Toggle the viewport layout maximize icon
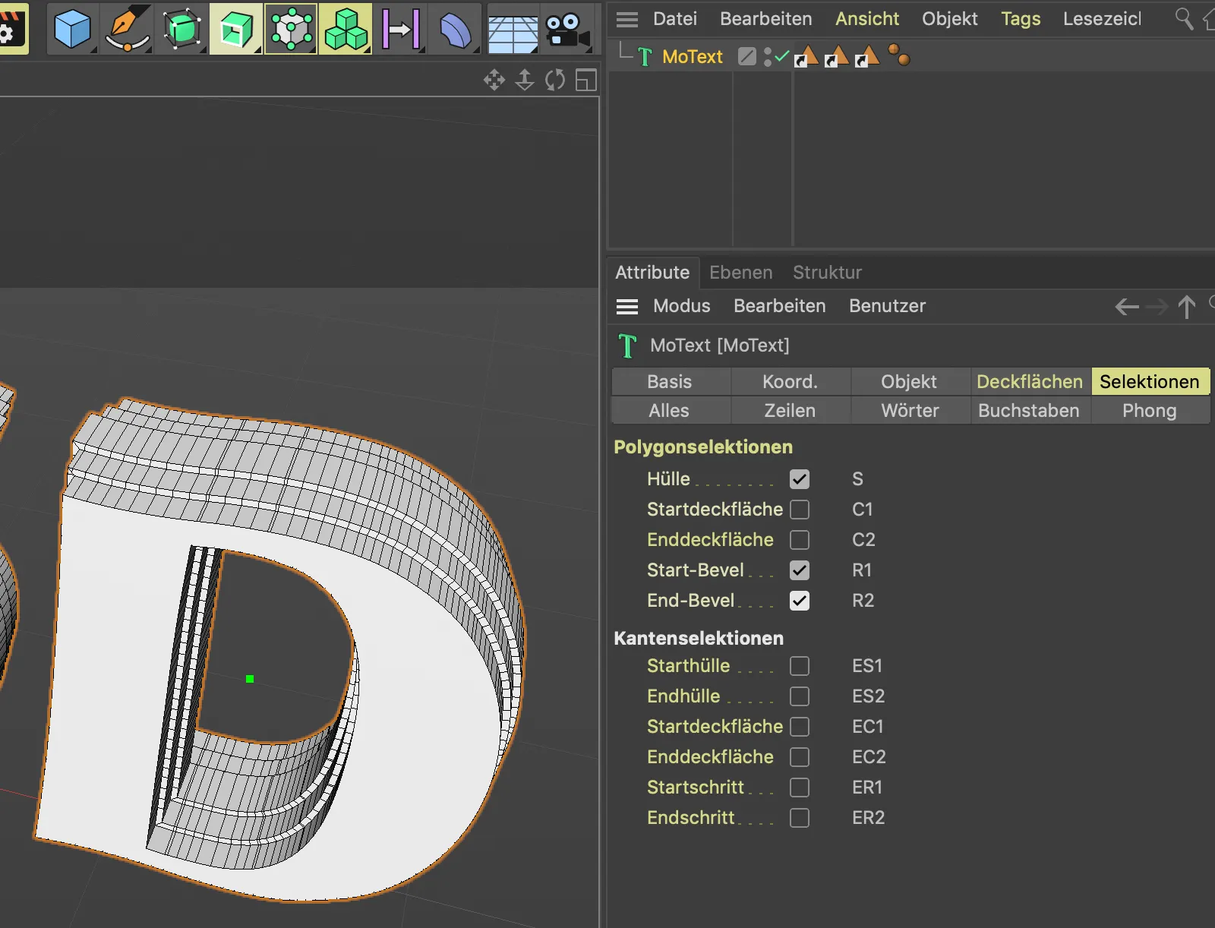The width and height of the screenshot is (1215, 928). click(586, 80)
